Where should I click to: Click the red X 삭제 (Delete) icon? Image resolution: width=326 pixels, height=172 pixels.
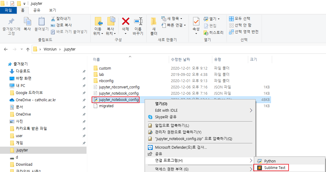coord(125,25)
